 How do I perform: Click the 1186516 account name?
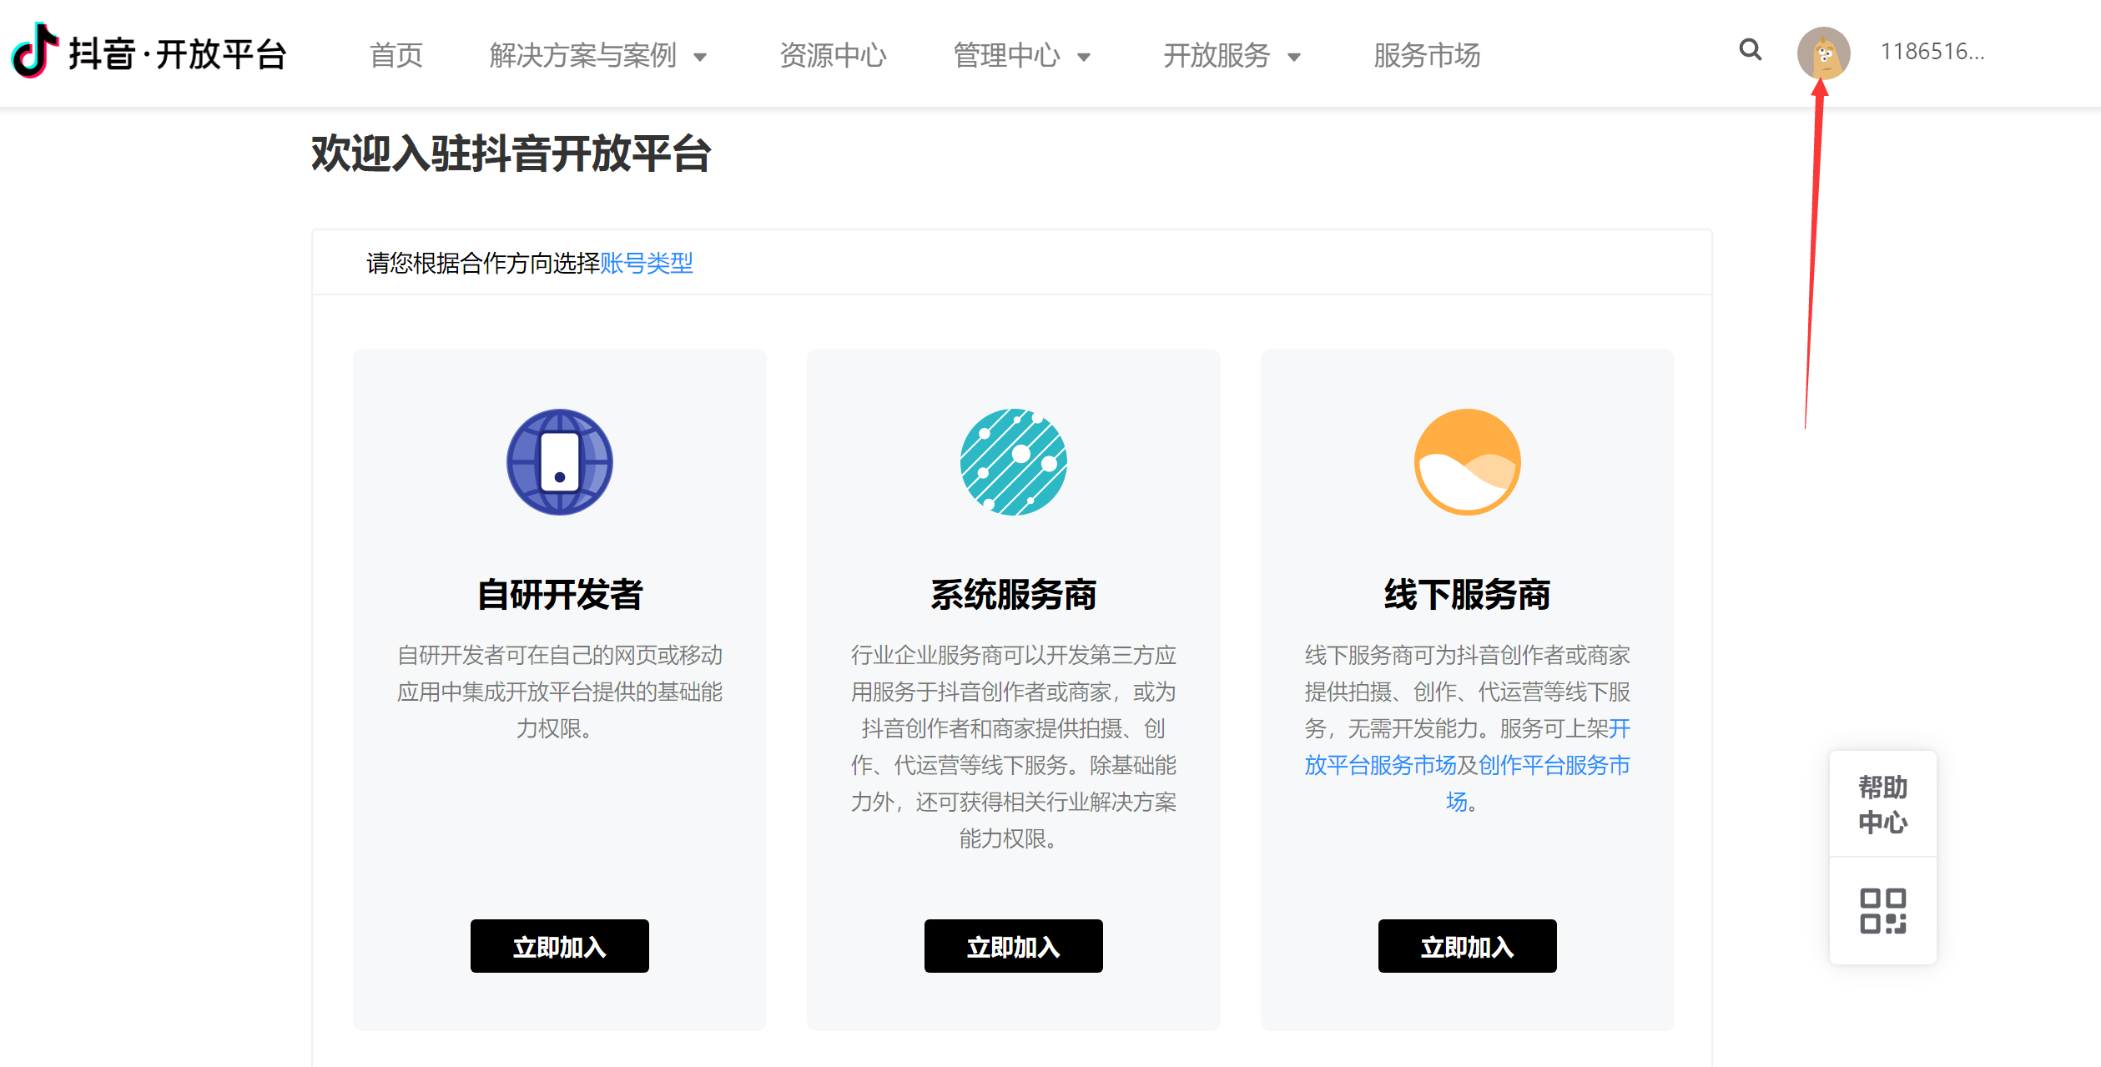[1932, 52]
